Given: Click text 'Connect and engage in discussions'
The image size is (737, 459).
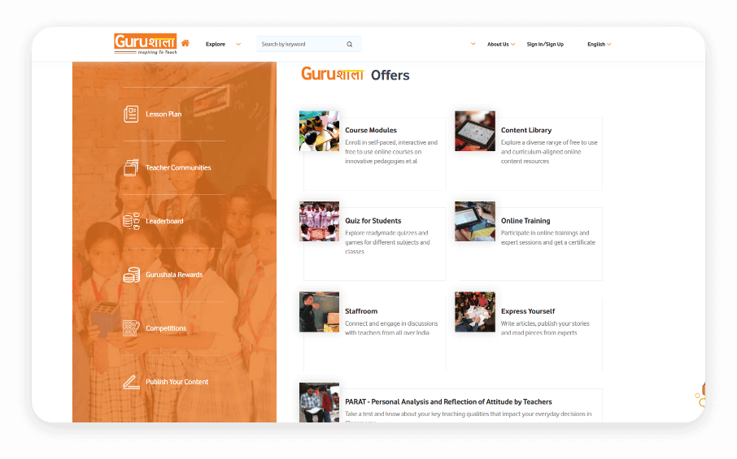Looking at the screenshot, I should click(391, 323).
